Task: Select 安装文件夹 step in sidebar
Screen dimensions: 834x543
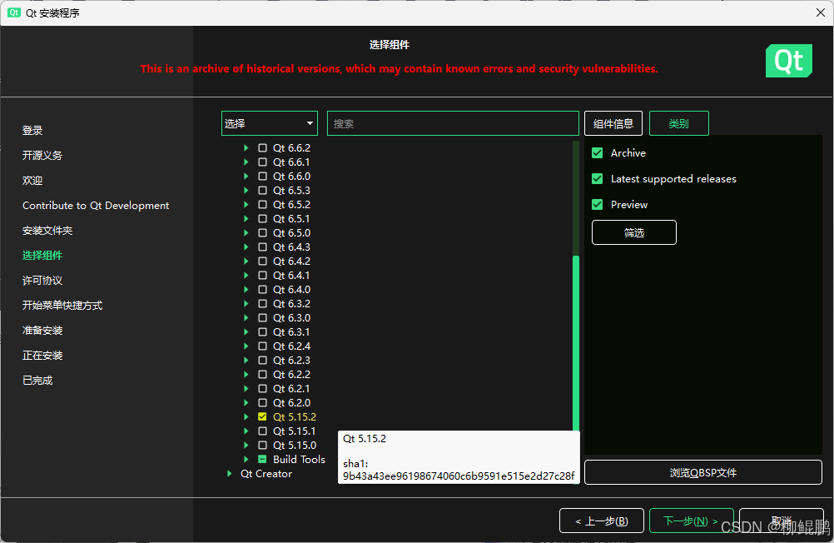Action: tap(47, 231)
